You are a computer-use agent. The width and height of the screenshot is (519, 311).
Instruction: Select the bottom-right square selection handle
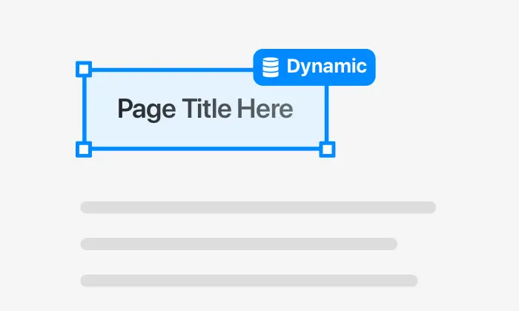point(327,150)
